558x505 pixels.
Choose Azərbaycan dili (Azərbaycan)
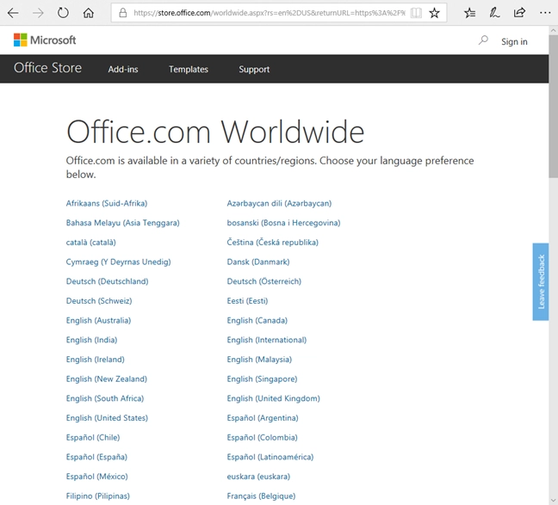point(279,203)
